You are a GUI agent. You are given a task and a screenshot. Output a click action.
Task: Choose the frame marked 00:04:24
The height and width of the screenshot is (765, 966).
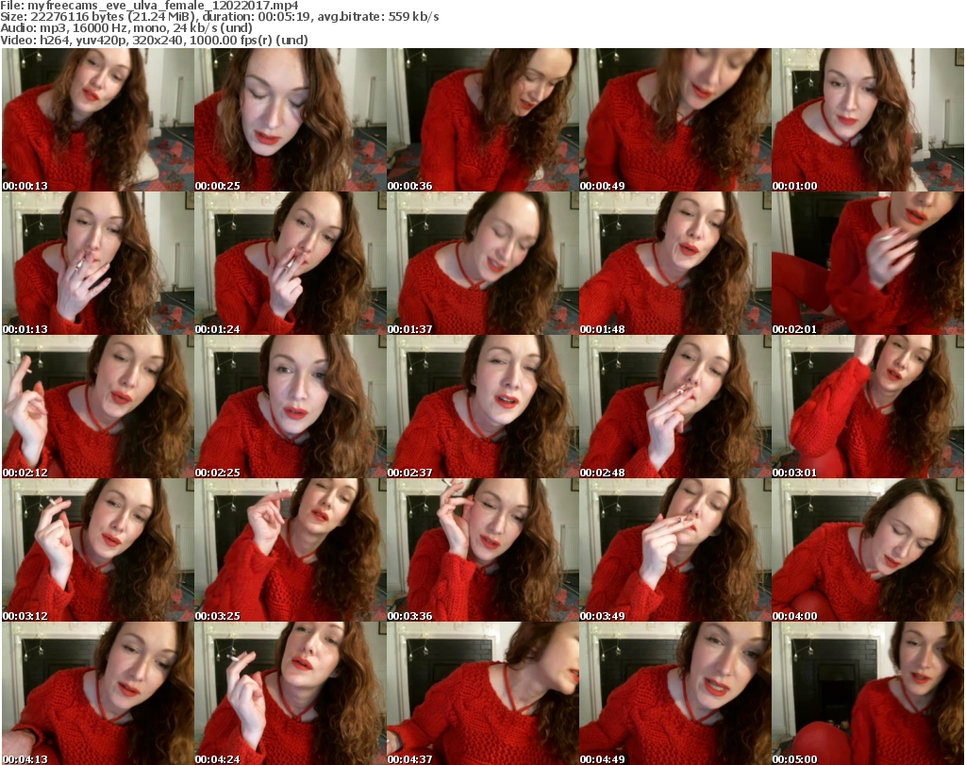point(291,693)
